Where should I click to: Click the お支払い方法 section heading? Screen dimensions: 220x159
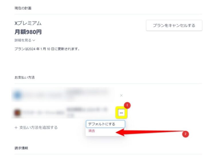tap(25, 77)
